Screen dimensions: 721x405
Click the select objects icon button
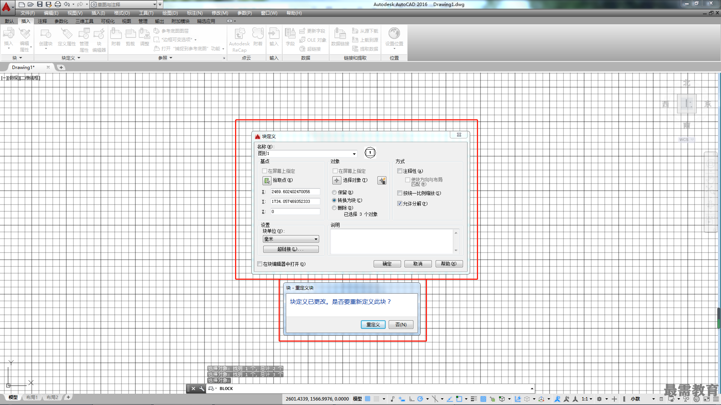click(x=336, y=180)
